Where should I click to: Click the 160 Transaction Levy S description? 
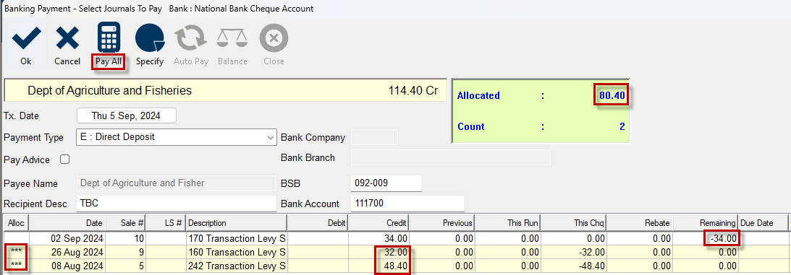(x=237, y=252)
